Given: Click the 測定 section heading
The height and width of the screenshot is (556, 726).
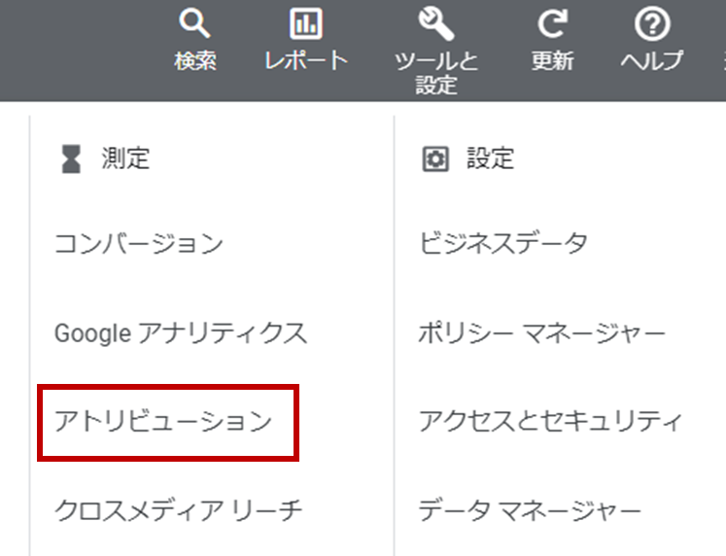Looking at the screenshot, I should (125, 158).
